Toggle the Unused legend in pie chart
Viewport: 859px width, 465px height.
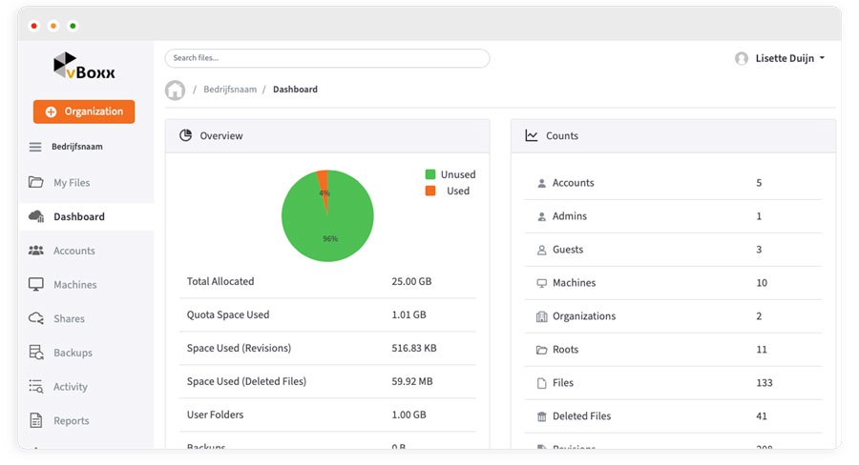pos(450,174)
